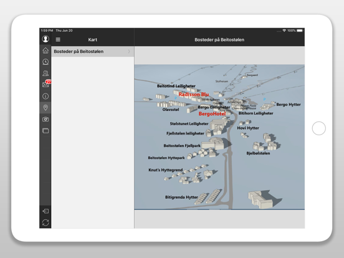Select the map pin location icon

point(45,107)
